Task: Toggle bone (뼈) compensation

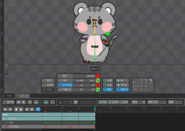Action: (x=122, y=80)
